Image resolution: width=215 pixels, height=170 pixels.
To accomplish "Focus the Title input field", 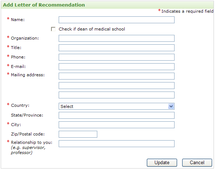I will click(x=117, y=48).
